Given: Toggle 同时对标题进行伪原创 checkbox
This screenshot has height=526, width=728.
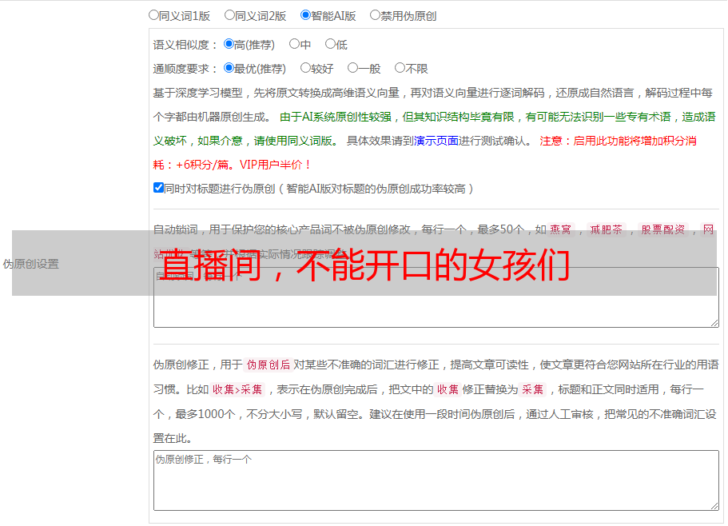Looking at the screenshot, I should click(x=158, y=188).
